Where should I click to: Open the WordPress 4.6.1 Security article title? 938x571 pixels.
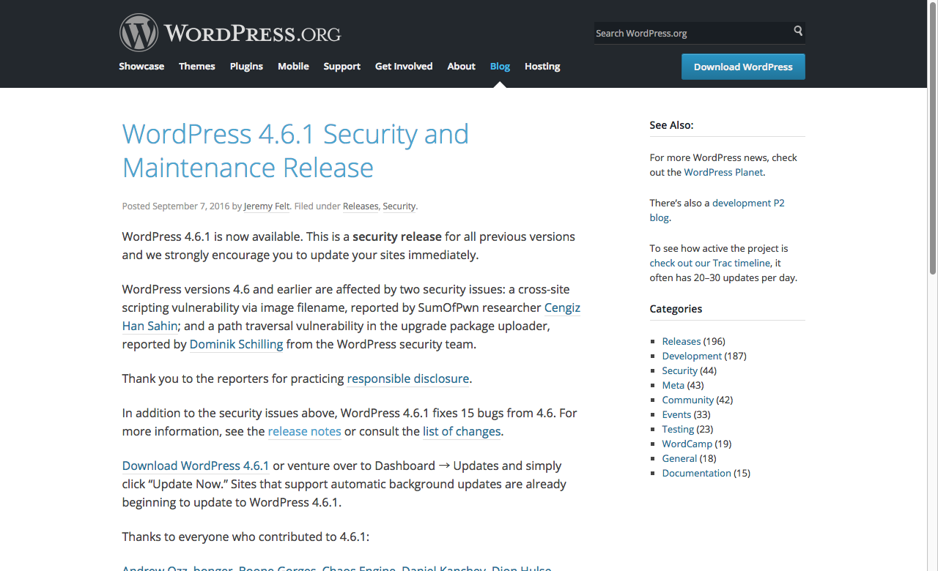point(295,151)
